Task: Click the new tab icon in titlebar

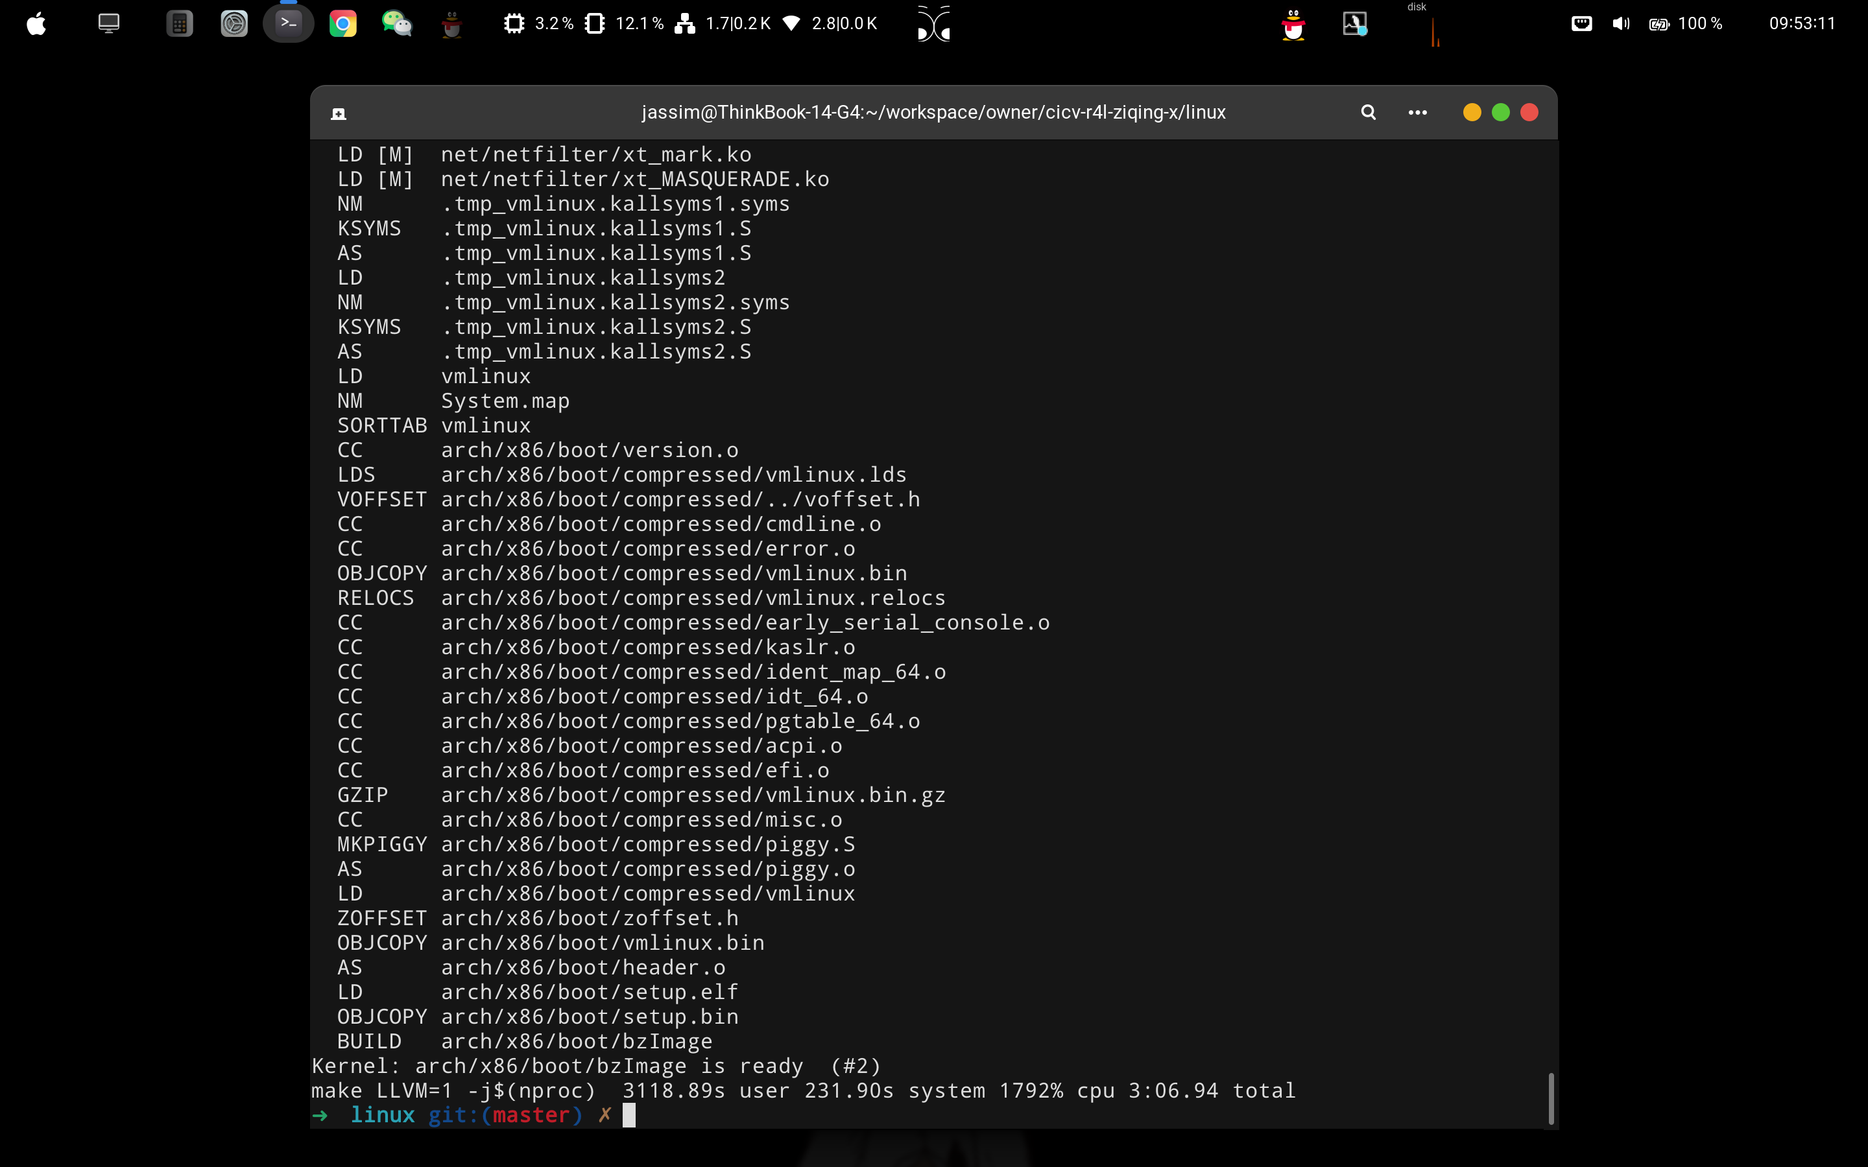Action: coord(338,114)
